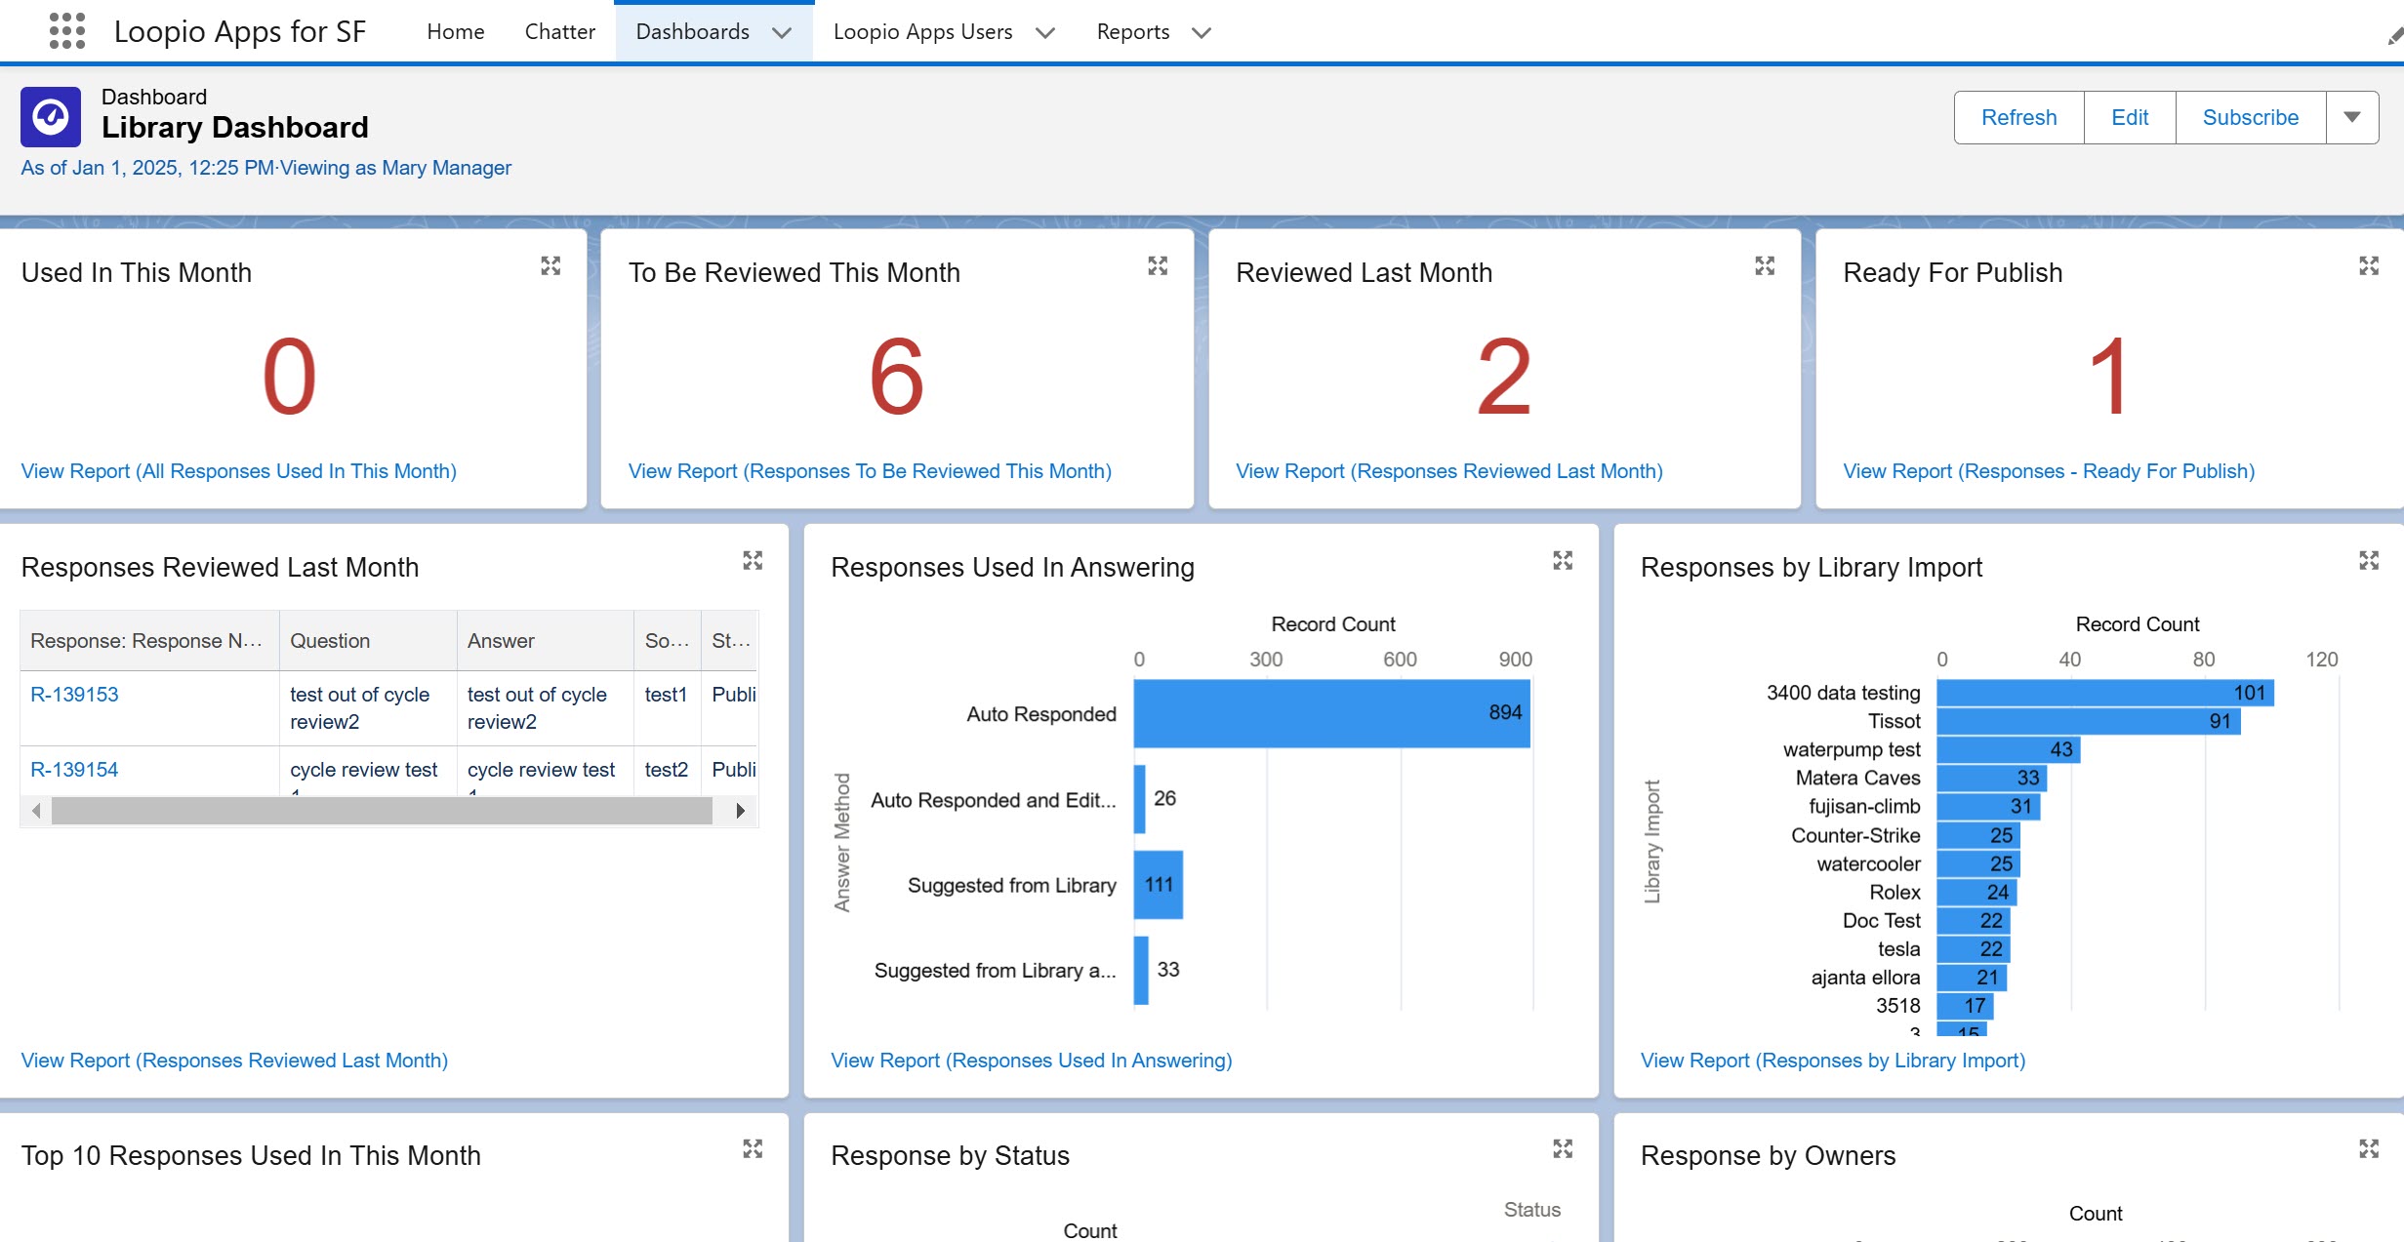Click the Edit dashboard button
The width and height of the screenshot is (2404, 1242).
coord(2130,117)
